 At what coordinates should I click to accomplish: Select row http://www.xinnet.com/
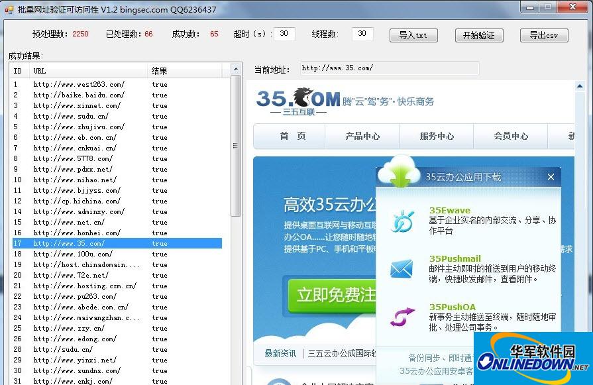[116, 105]
